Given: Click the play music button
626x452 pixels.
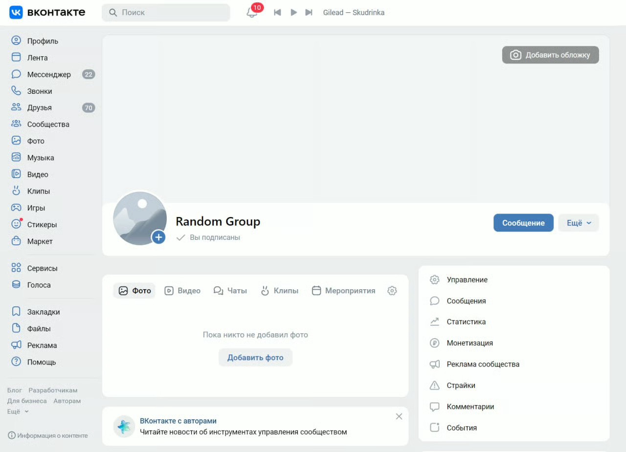Looking at the screenshot, I should tap(293, 13).
